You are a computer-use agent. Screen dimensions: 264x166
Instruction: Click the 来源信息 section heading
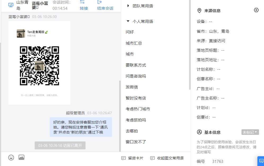[x=212, y=11]
